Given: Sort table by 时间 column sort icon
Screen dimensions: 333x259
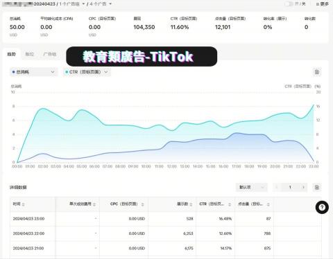Looking at the screenshot, I should (23, 204).
